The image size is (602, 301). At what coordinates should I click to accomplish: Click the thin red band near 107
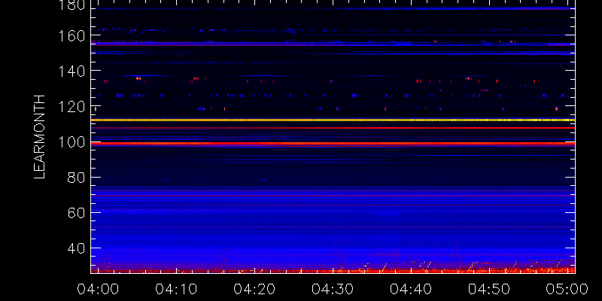[333, 128]
